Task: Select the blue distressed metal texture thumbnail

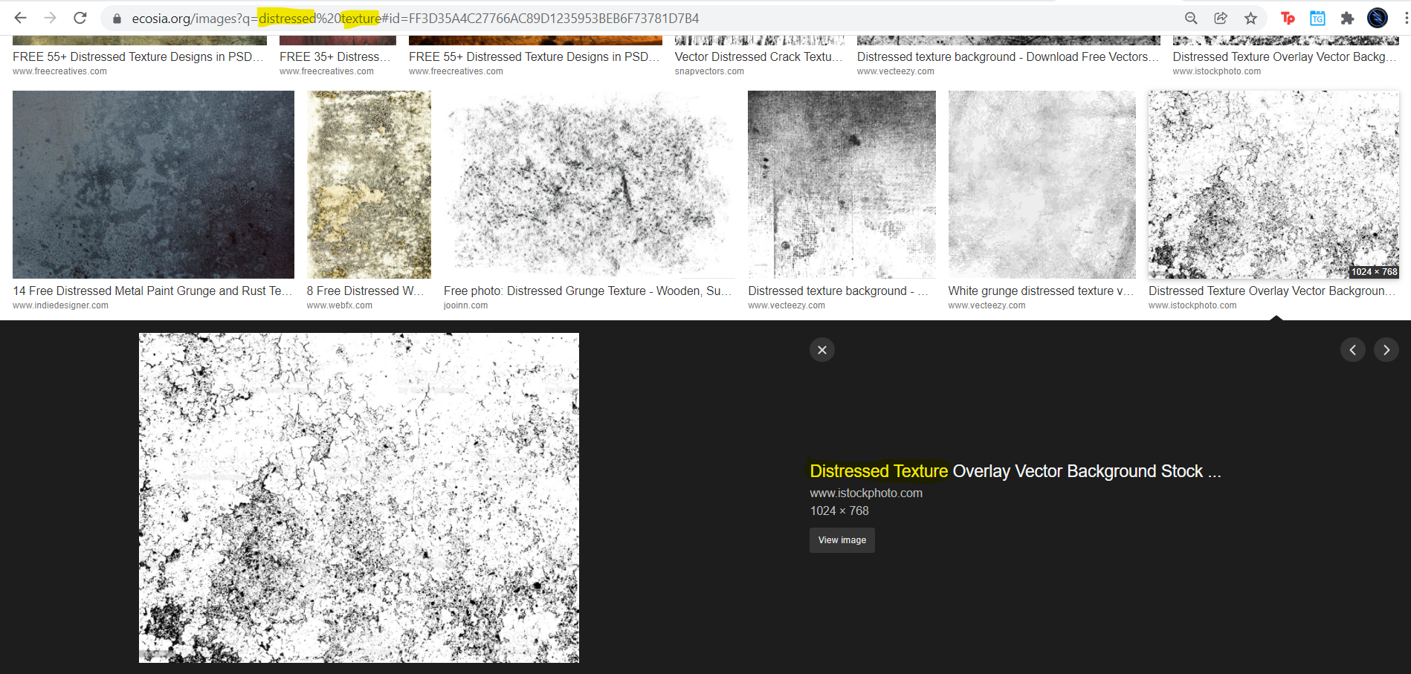Action: pyautogui.click(x=152, y=184)
